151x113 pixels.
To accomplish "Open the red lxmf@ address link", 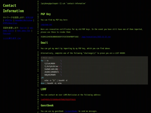I will tap(58, 99).
